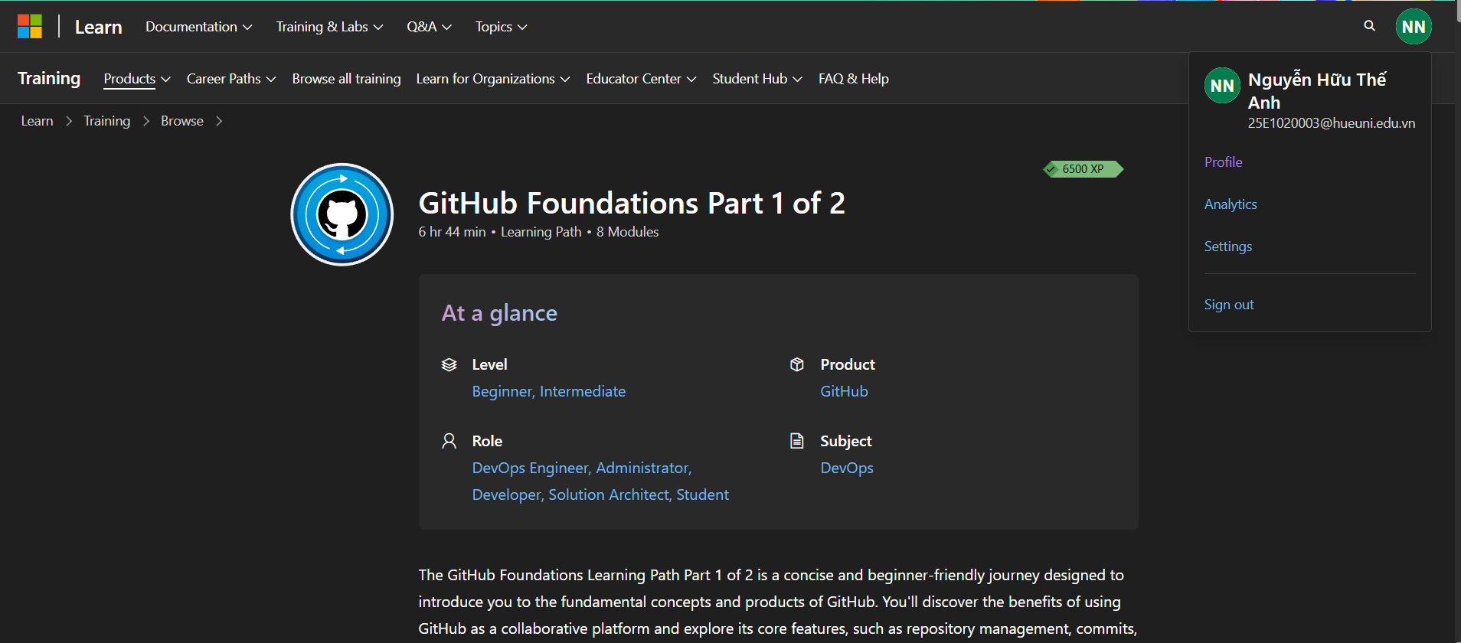Expand the Documentation dropdown

pyautogui.click(x=199, y=27)
